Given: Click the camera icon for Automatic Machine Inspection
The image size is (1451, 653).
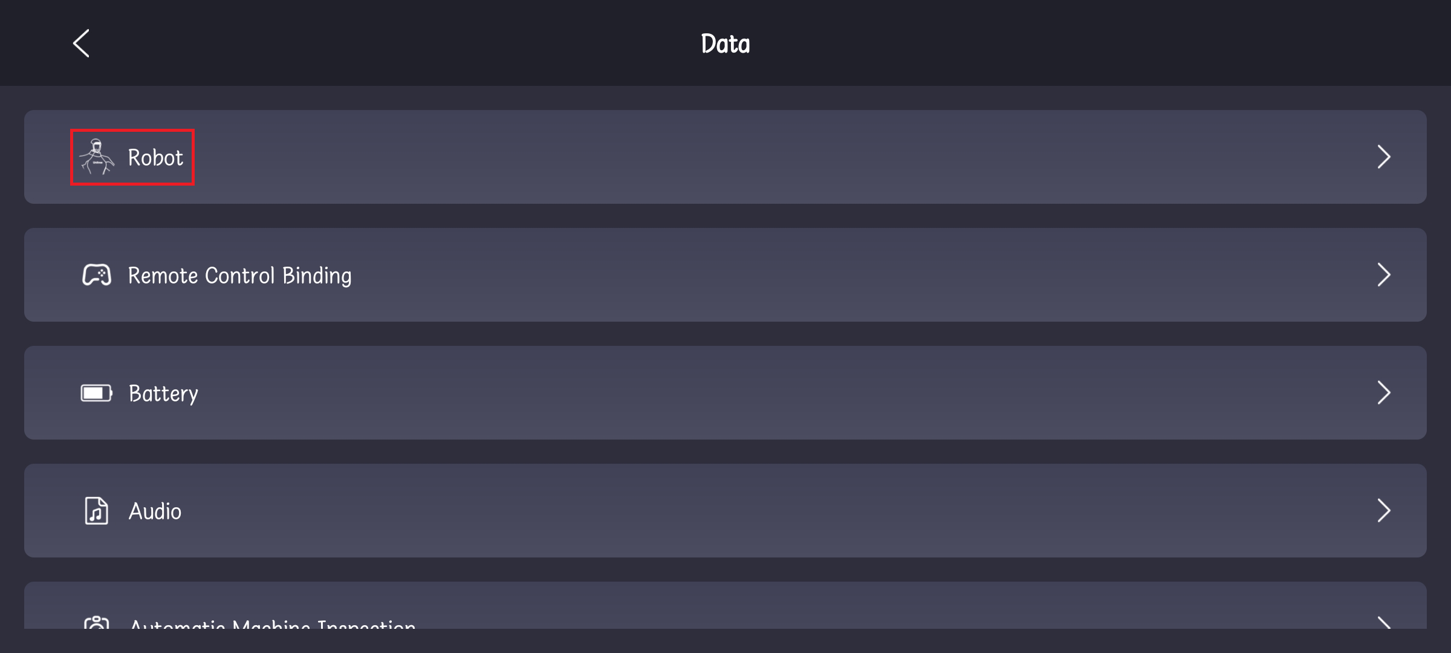Looking at the screenshot, I should 97,623.
